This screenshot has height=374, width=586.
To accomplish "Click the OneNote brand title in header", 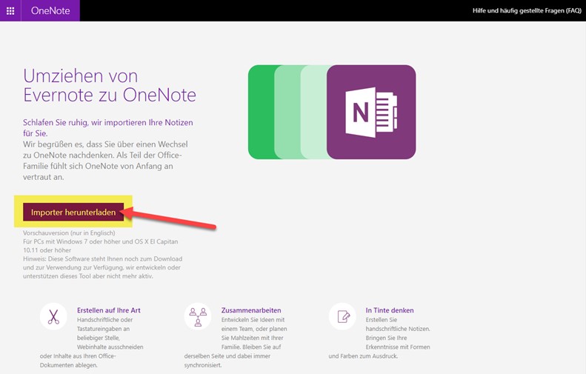I will [x=50, y=10].
